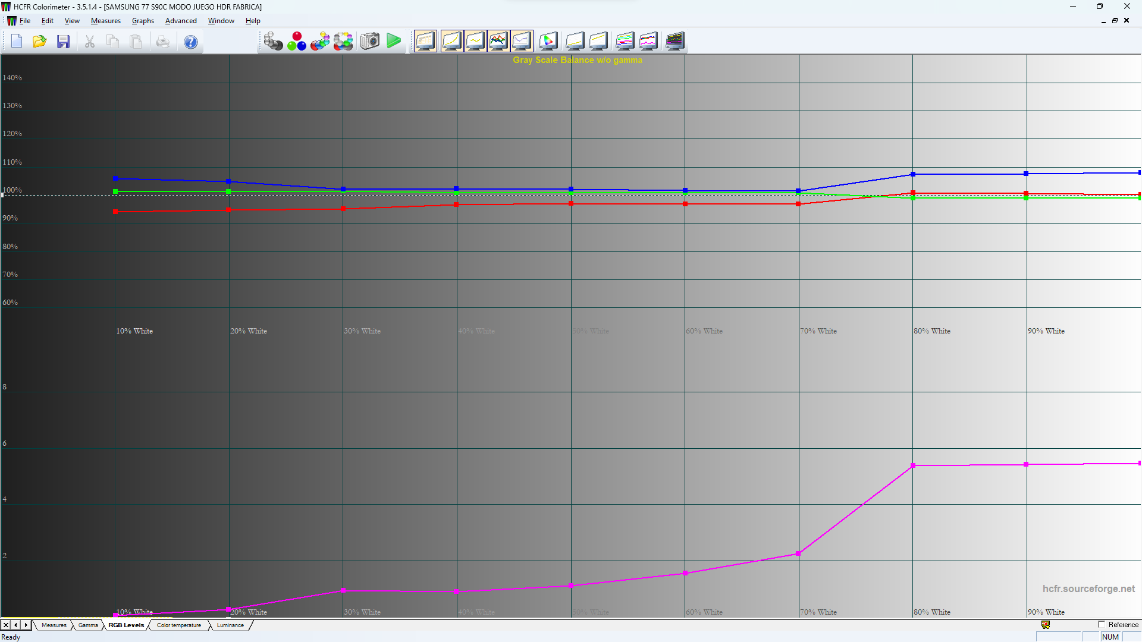
Task: Measure primaries with RGB balls icon
Action: pyautogui.click(x=297, y=41)
